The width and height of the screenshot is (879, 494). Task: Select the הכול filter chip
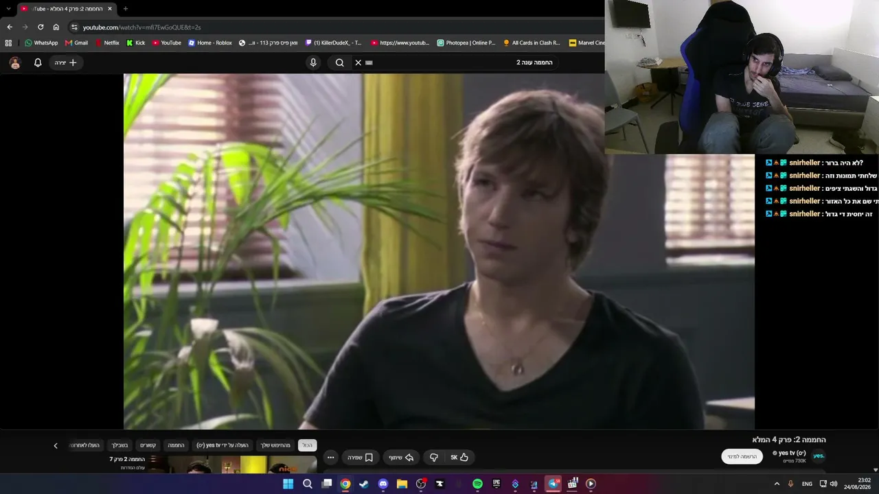[x=307, y=445]
